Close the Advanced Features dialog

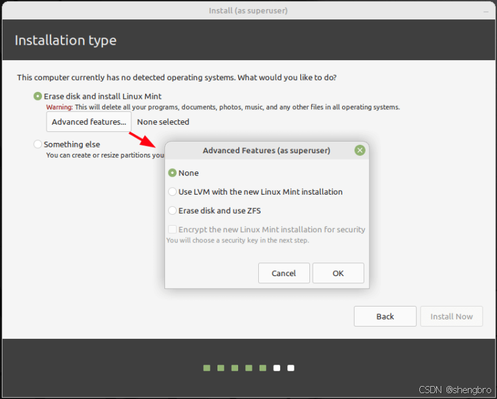[360, 151]
